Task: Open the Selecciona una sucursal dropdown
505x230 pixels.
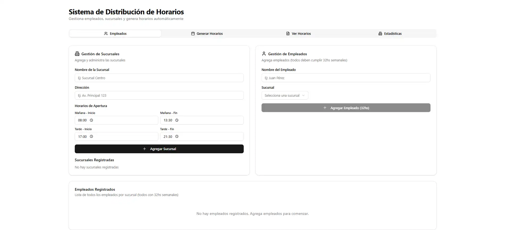Action: pos(285,95)
